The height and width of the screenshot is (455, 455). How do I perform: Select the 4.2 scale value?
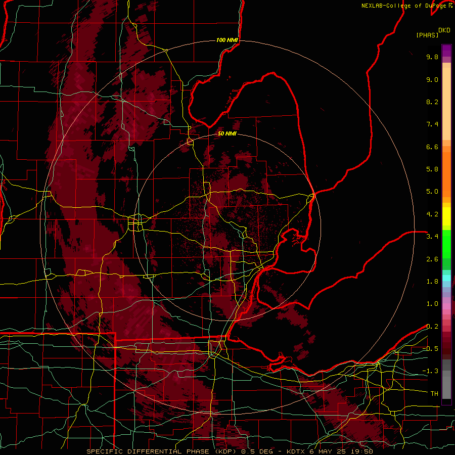click(x=432, y=214)
